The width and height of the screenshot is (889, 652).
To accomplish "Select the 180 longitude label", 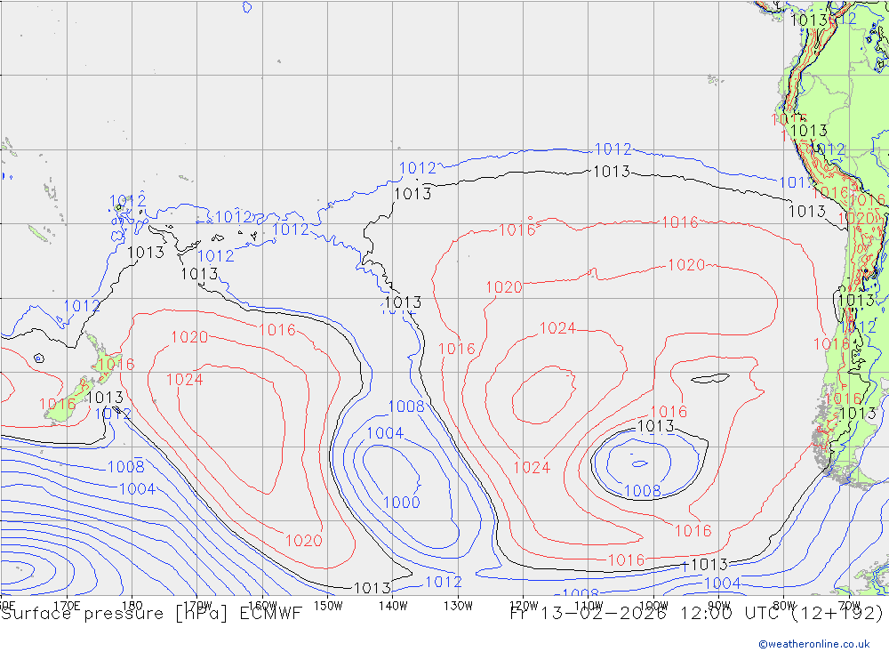I will pos(132,605).
